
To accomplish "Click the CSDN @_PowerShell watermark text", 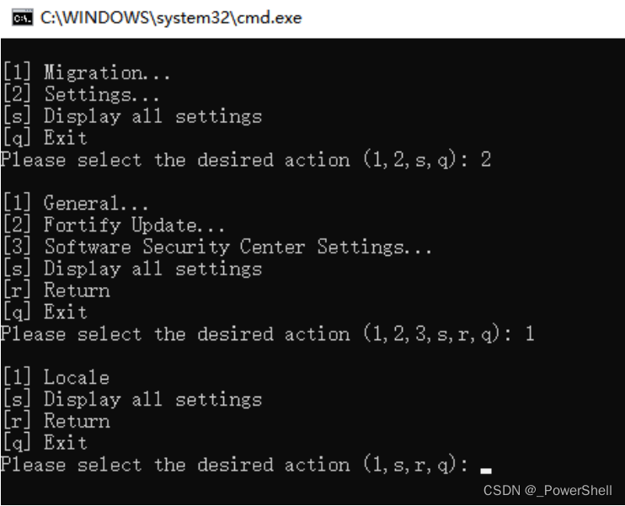I will (547, 491).
